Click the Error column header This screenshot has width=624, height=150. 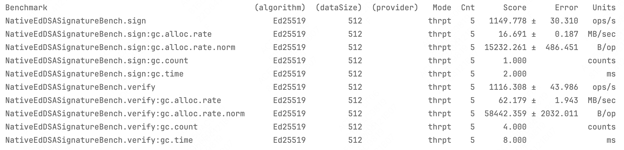566,8
